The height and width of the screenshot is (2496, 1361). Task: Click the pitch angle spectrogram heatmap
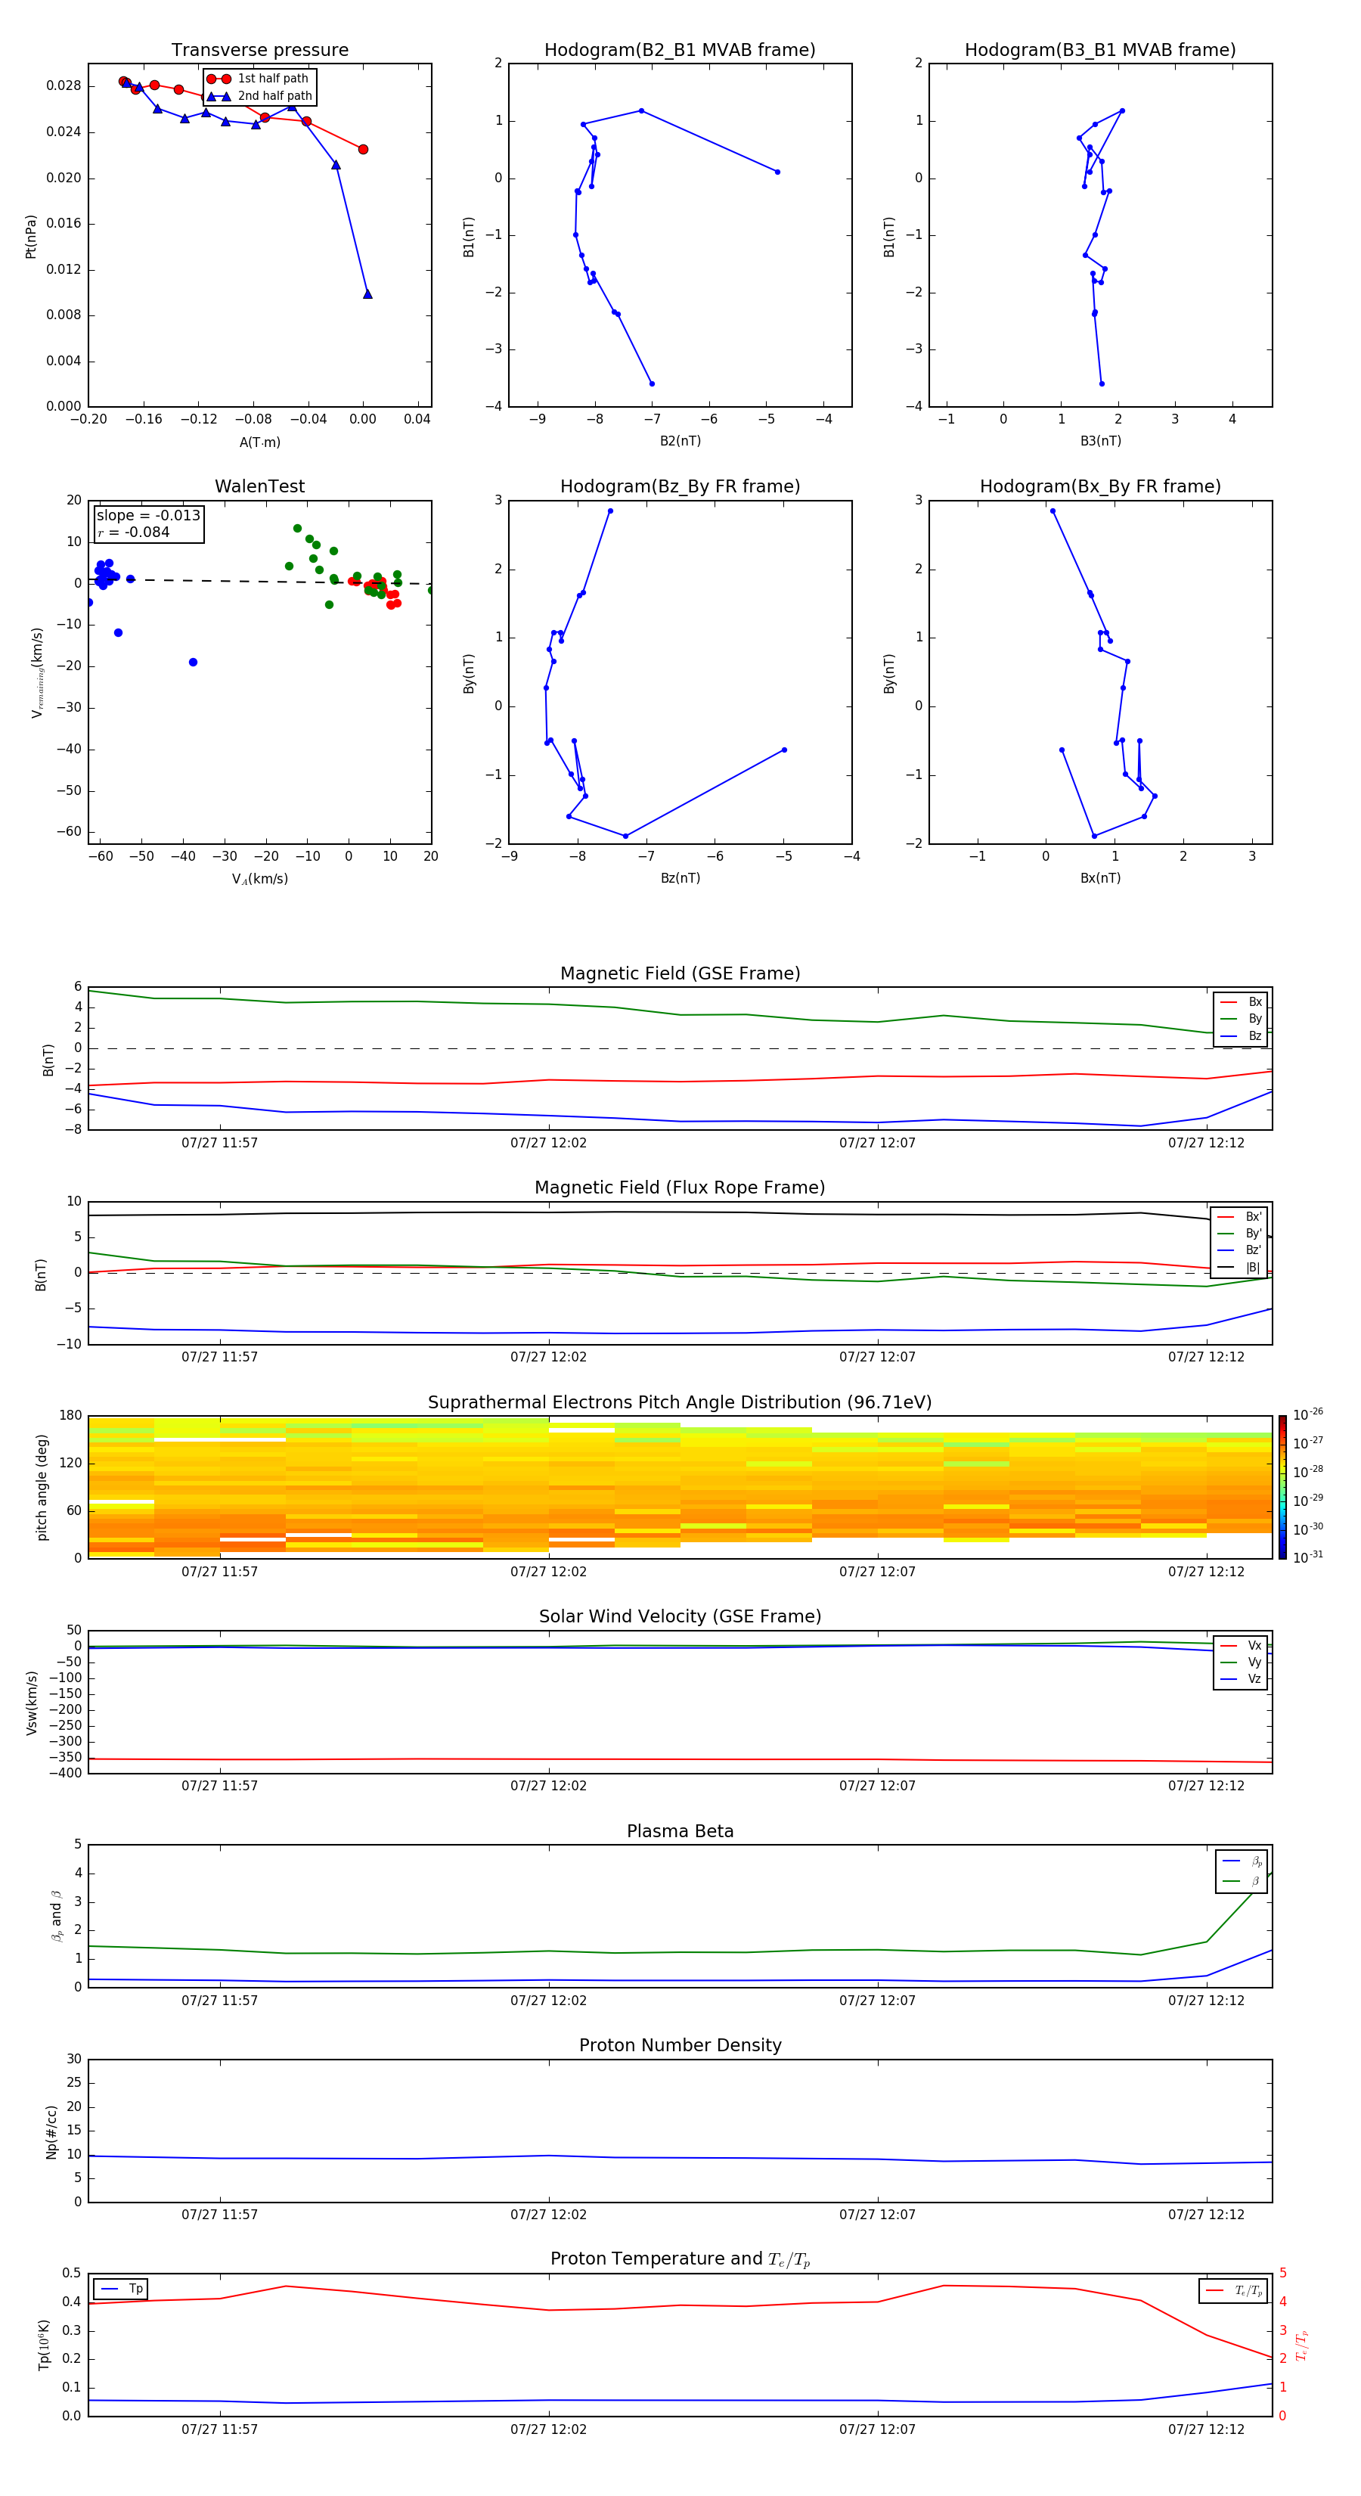[x=680, y=1486]
